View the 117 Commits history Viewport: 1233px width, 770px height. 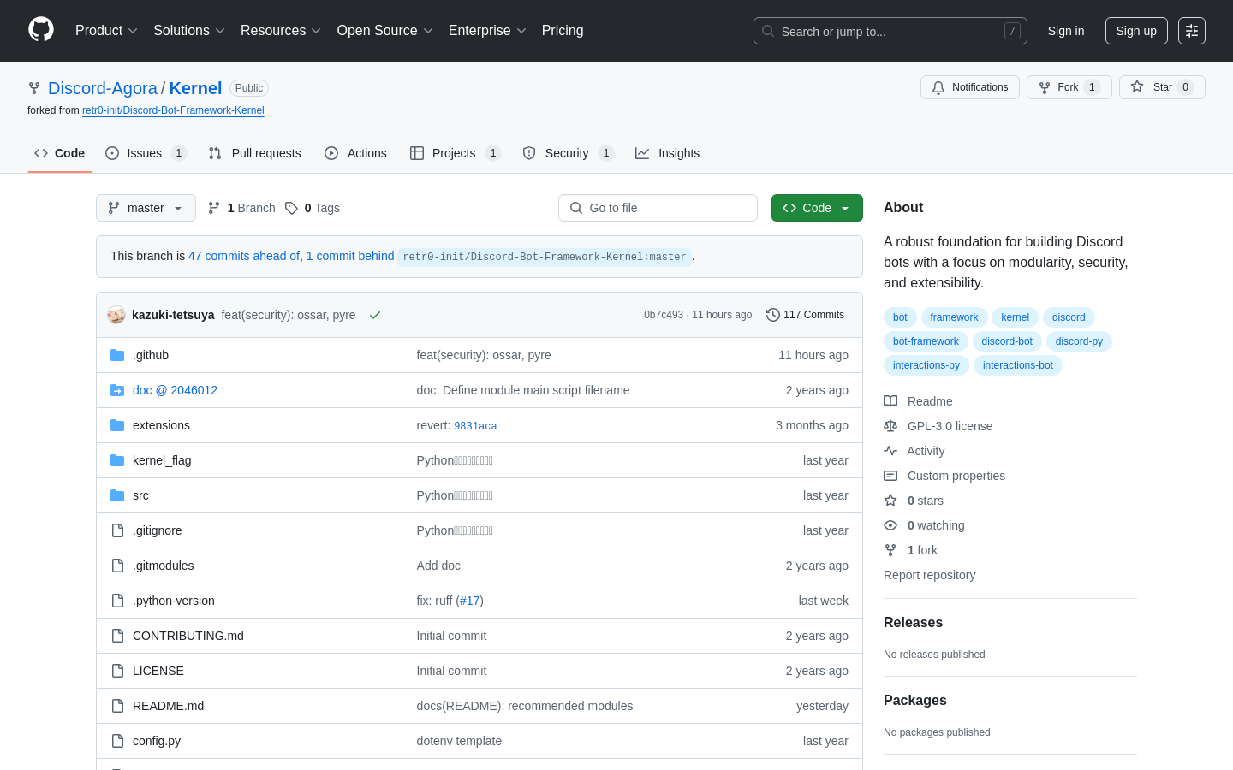pyautogui.click(x=806, y=315)
